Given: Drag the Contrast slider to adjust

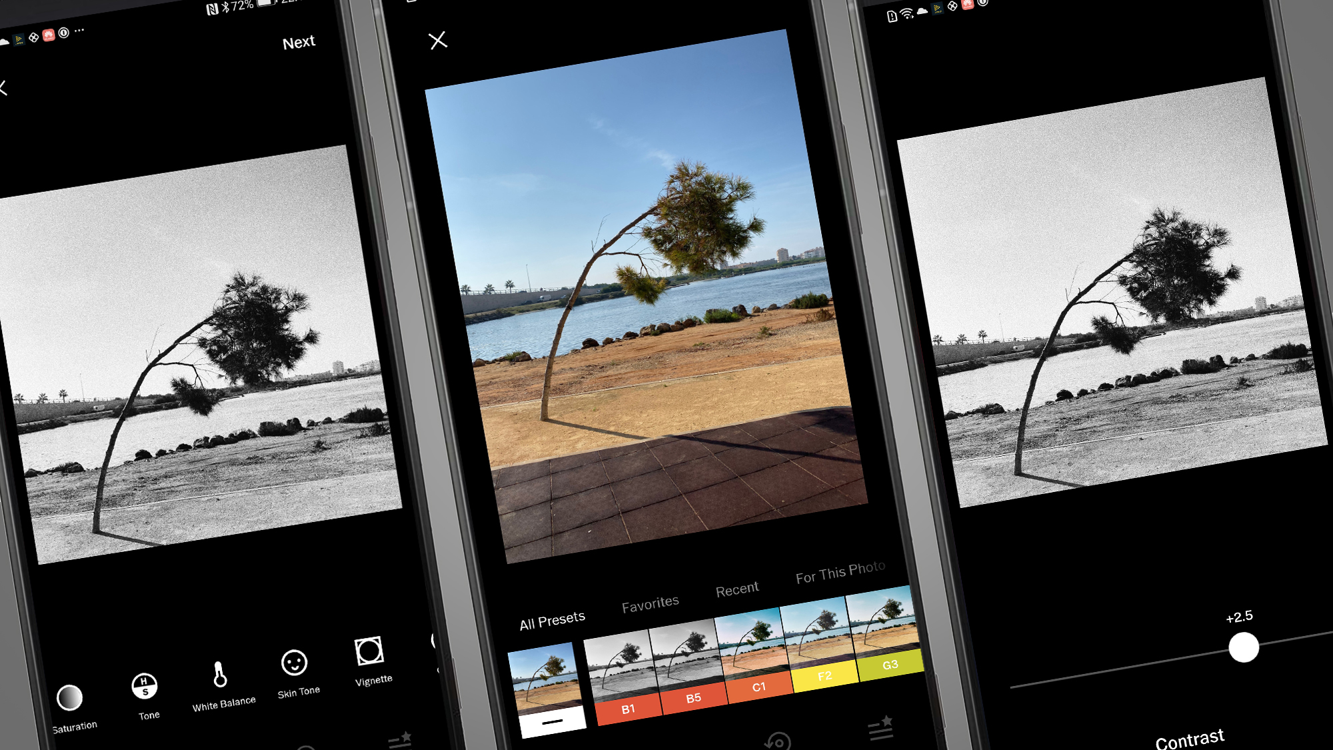Looking at the screenshot, I should (1244, 649).
